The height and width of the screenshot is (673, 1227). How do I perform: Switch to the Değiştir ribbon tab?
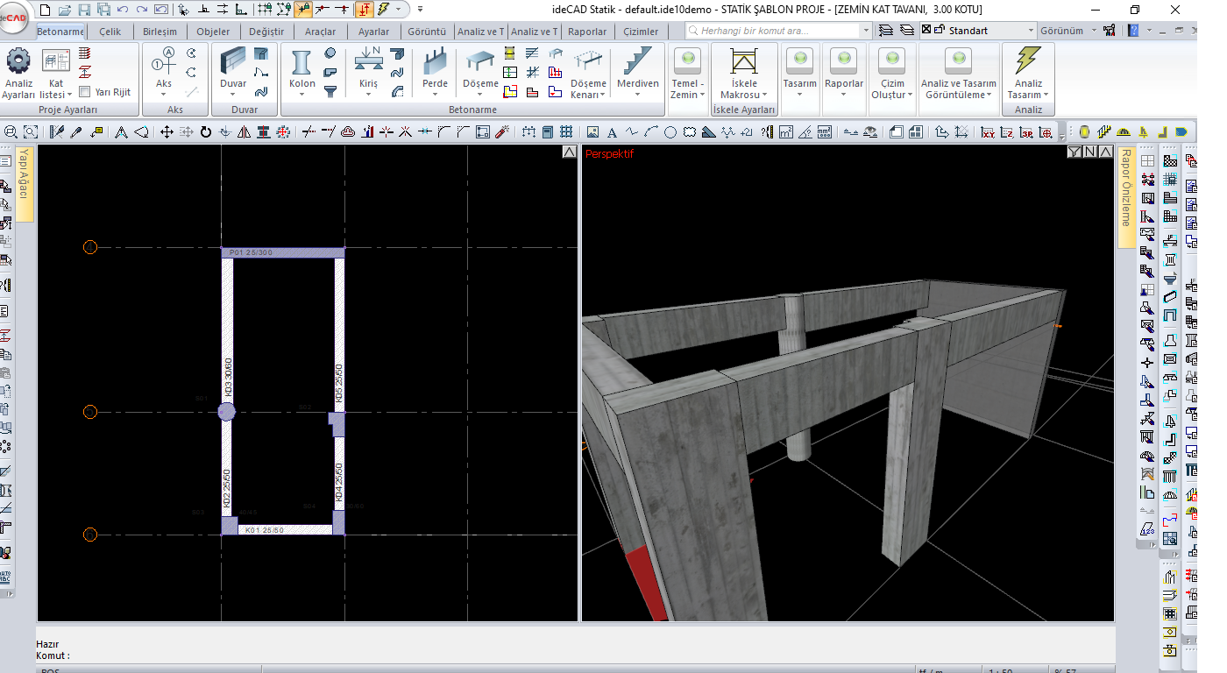coord(266,32)
